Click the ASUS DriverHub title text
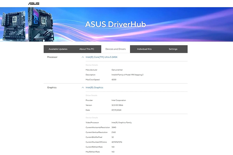233x155 pixels. pos(115,24)
